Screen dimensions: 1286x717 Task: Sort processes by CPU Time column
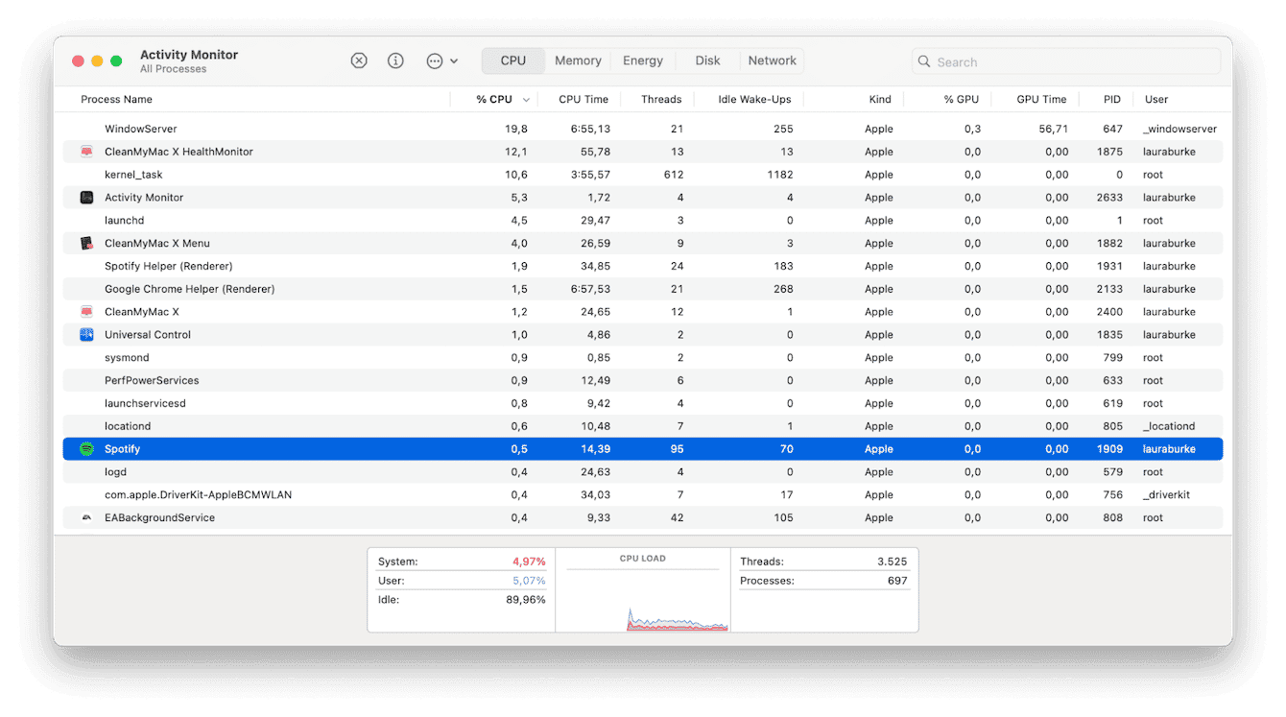583,99
